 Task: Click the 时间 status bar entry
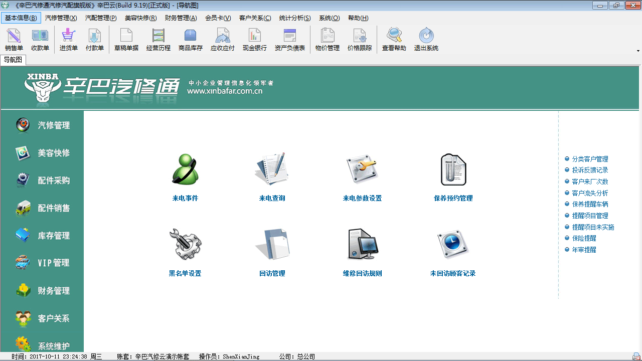57,356
